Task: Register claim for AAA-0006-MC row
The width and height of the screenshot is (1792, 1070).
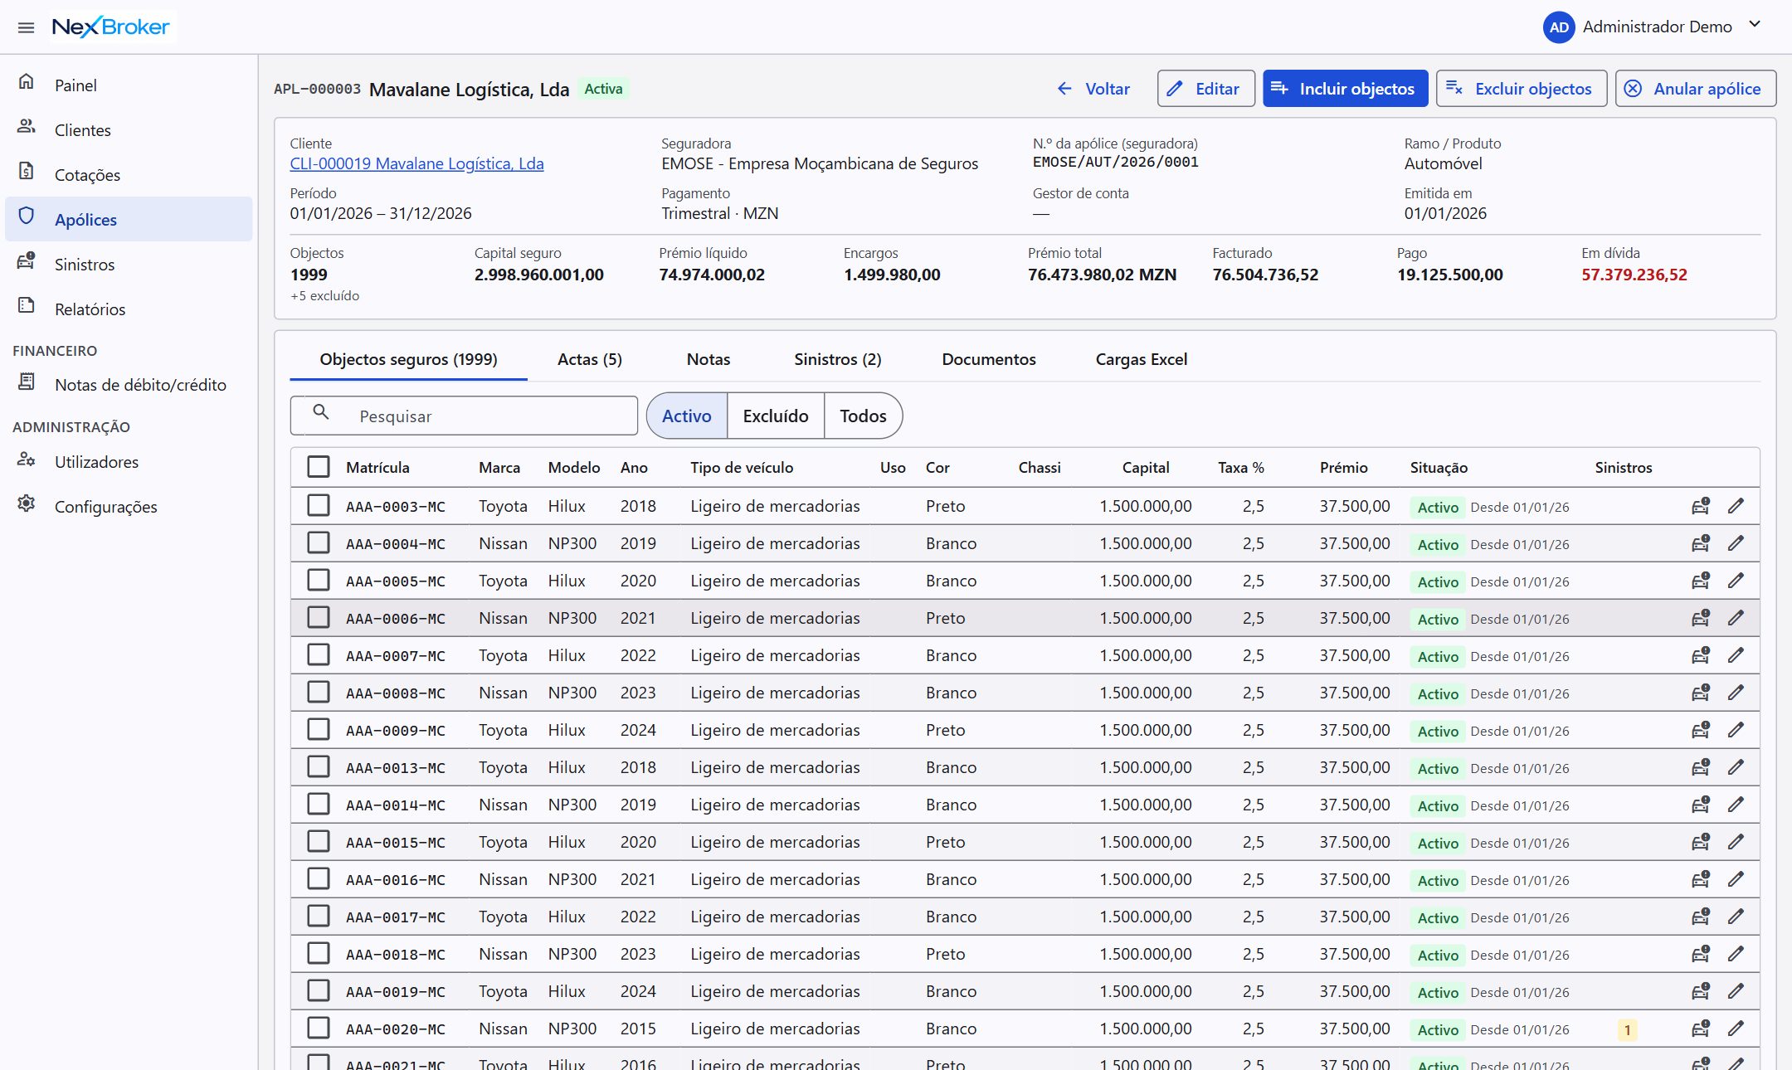Action: (x=1701, y=618)
